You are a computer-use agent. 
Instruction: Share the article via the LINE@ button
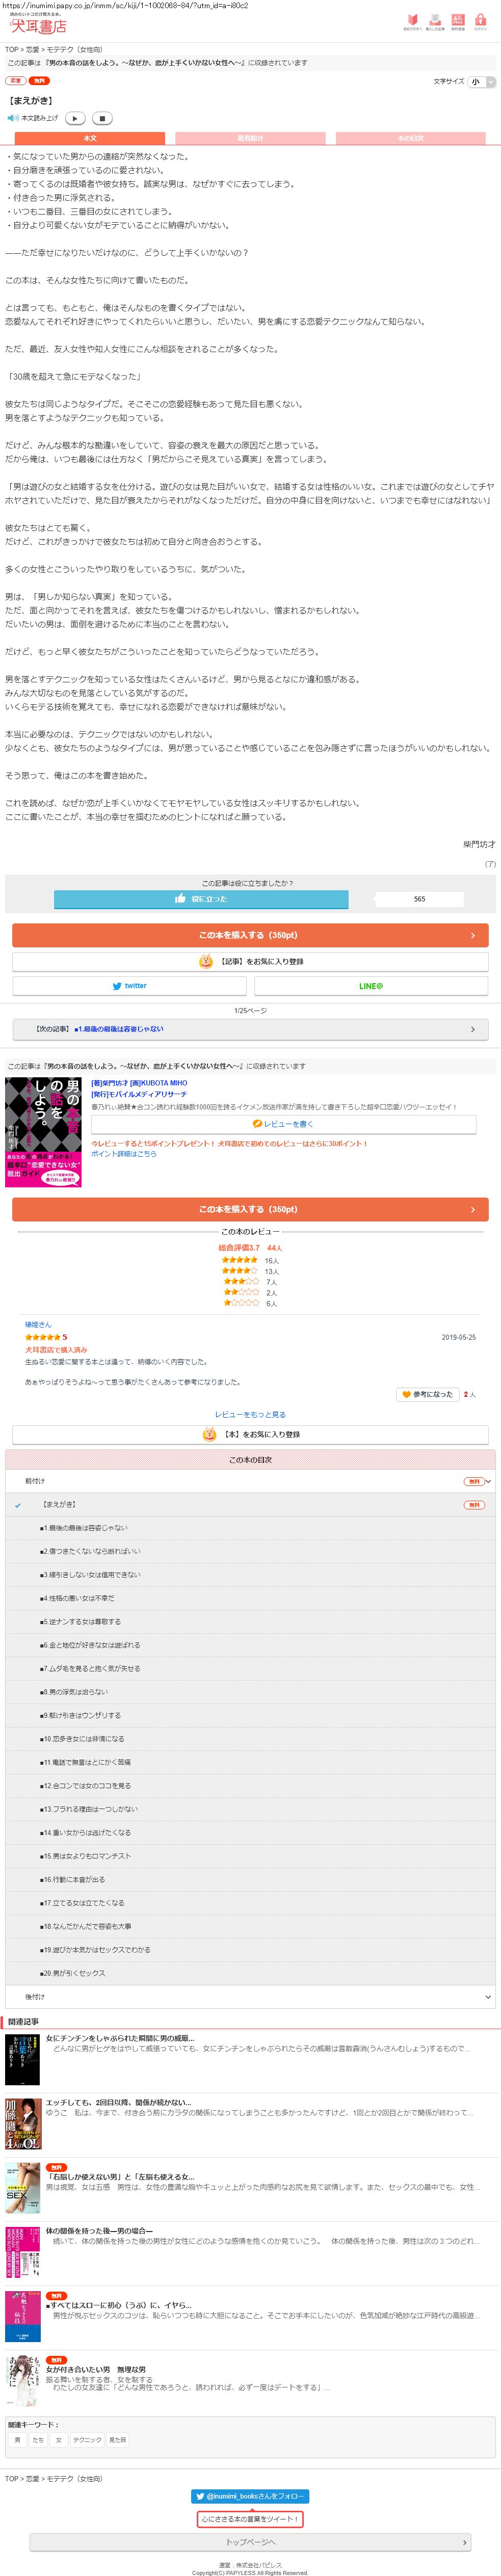pos(371,985)
